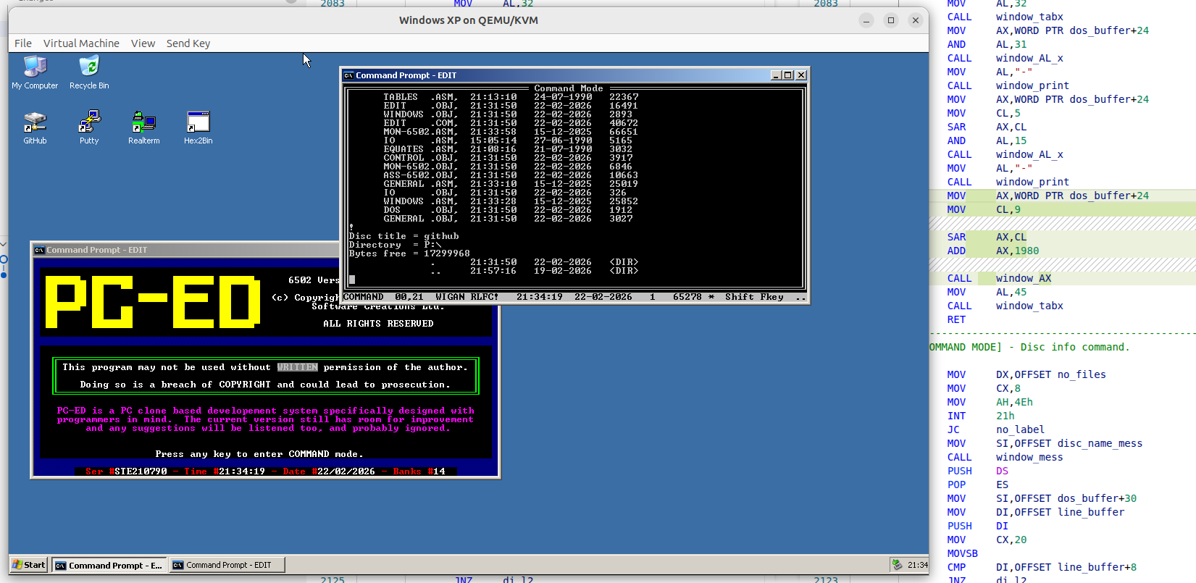Collapse the chevron on the left sidebar edge
Screen dimensions: 1196x583
pyautogui.click(x=3, y=244)
